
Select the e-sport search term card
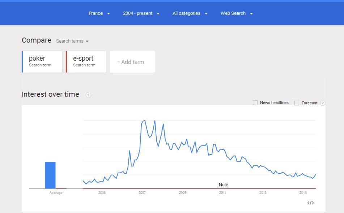(86, 61)
